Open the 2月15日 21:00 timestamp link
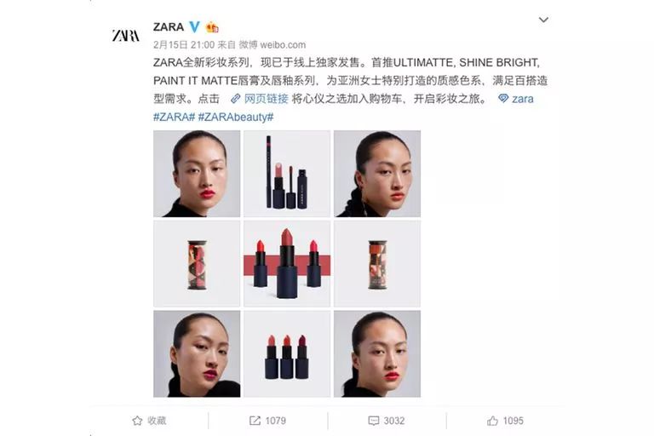 click(184, 44)
